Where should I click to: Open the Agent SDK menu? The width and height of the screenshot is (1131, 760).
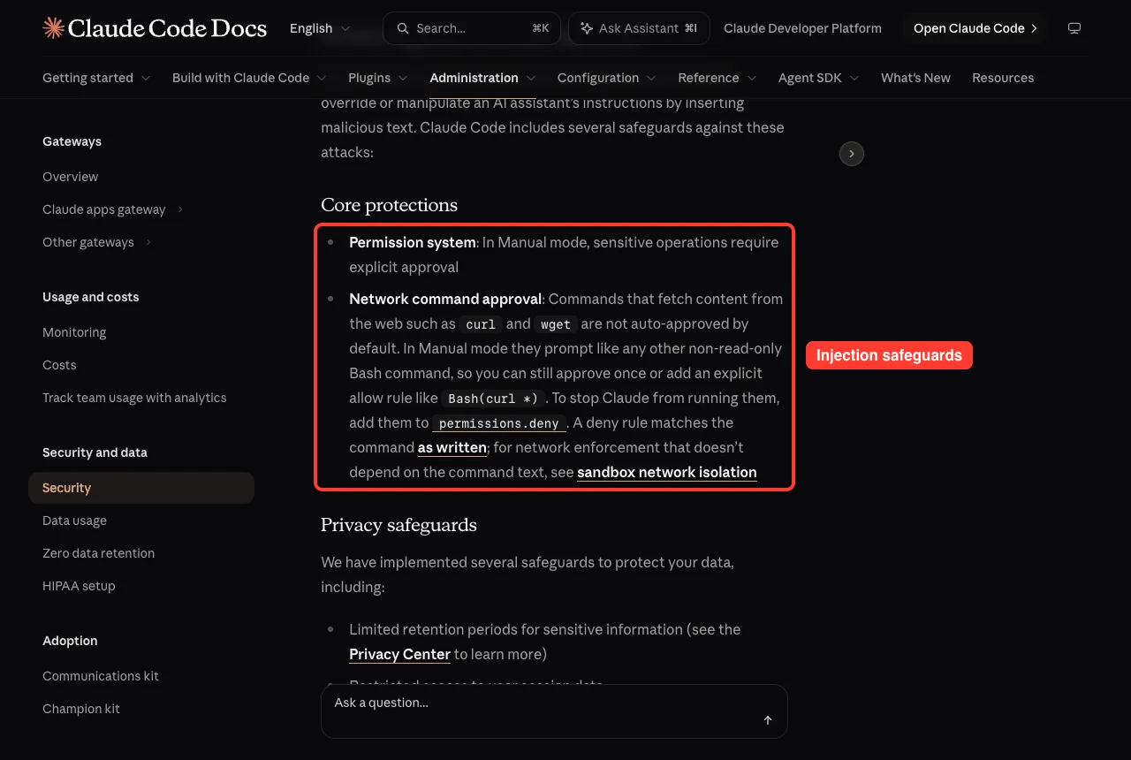pyautogui.click(x=819, y=78)
